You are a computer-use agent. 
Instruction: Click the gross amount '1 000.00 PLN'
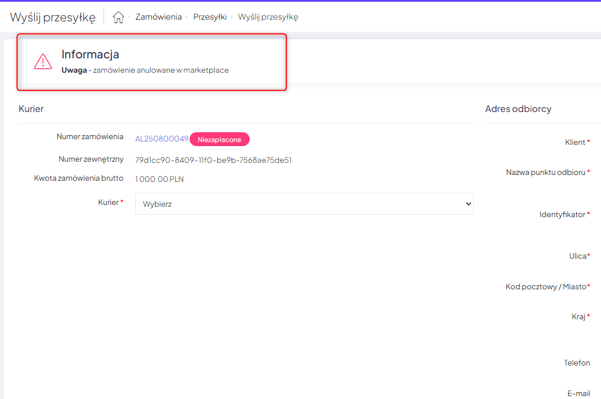click(159, 179)
